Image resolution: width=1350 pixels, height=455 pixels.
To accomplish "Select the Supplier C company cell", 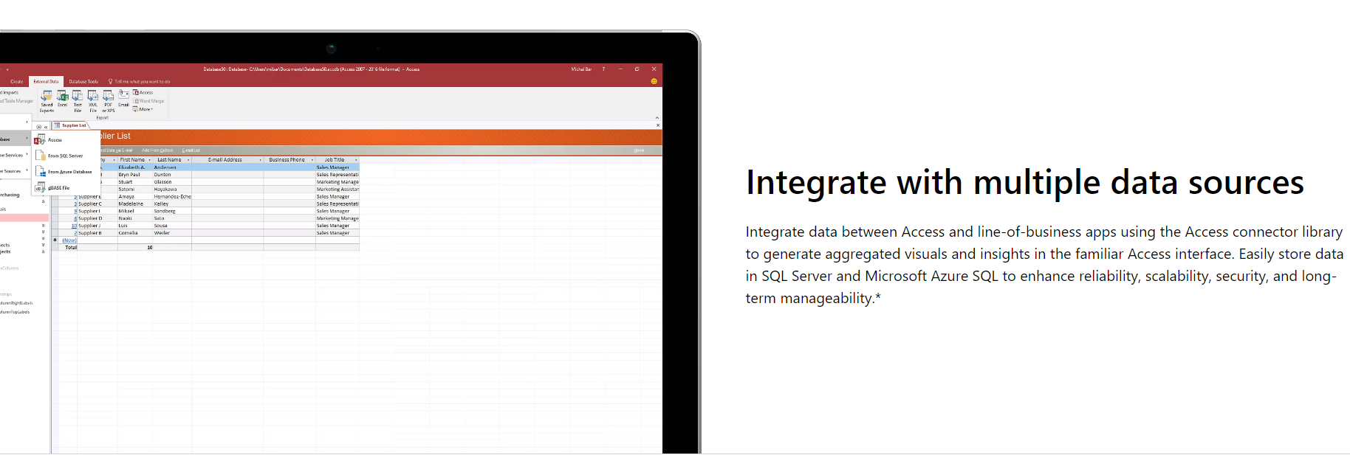I will click(97, 204).
